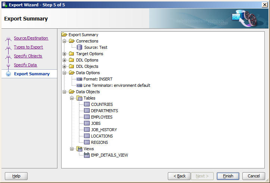Viewport: 270px width, 183px height.
Task: Select the EMP_DETAILS_VIEW name
Action: (110, 155)
